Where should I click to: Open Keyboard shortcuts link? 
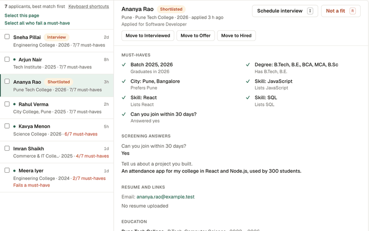coord(89,7)
